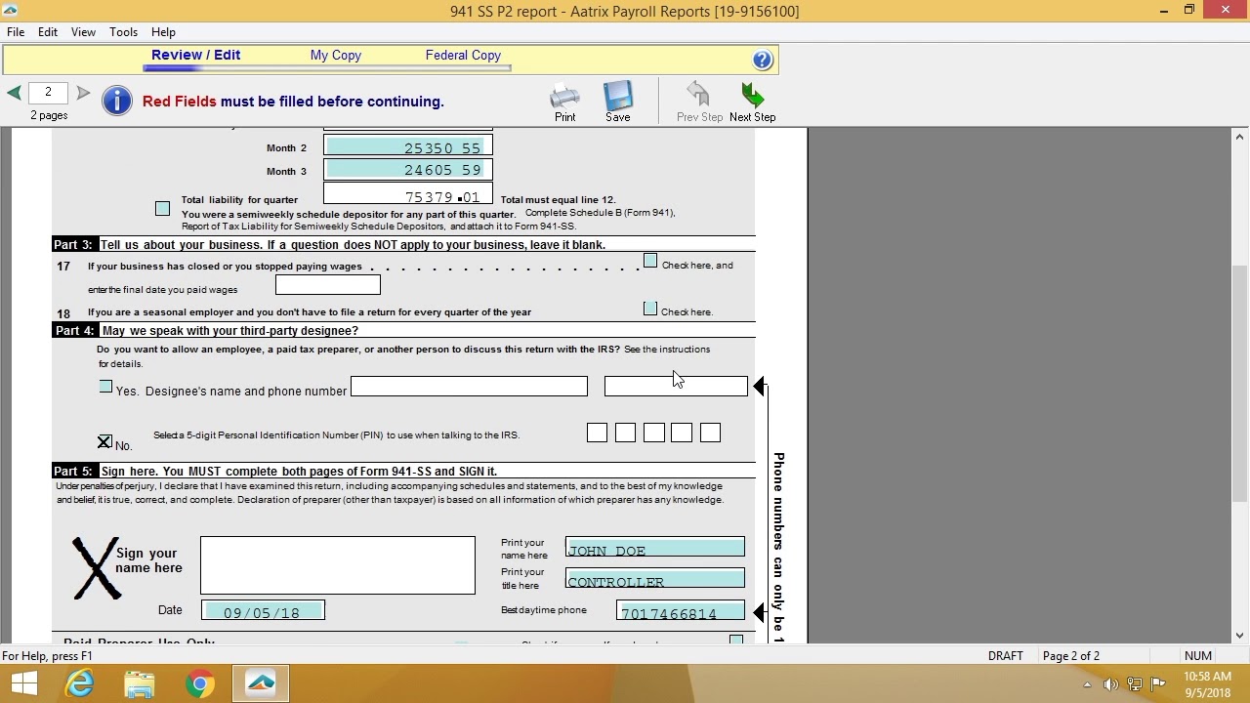The width and height of the screenshot is (1250, 703).
Task: Click the last PIN digit box
Action: pyautogui.click(x=710, y=433)
